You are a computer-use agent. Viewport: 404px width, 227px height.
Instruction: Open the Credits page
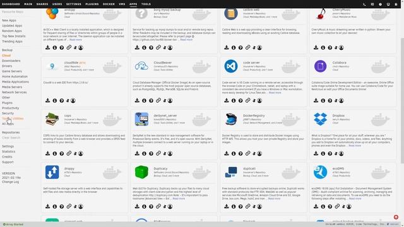point(7,157)
